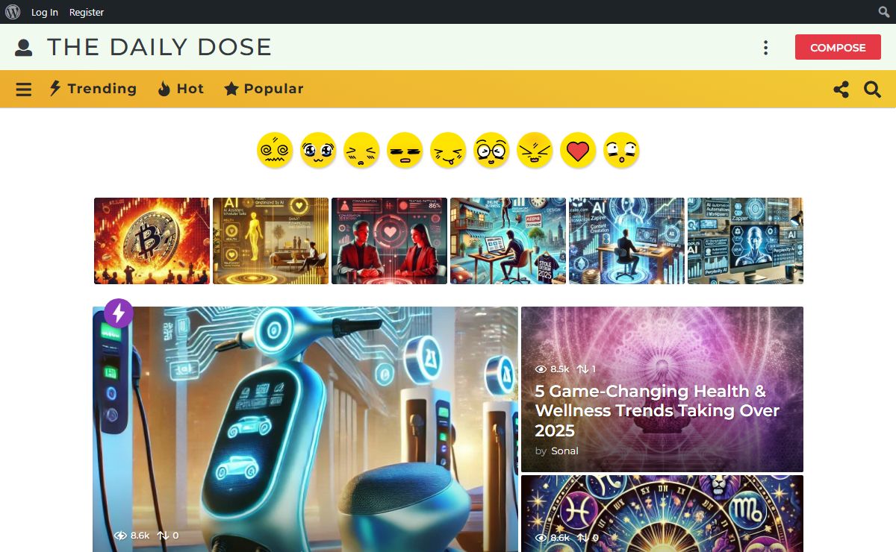
Task: Open the 5 Game-Changing Health & Wellness article
Action: coord(657,410)
